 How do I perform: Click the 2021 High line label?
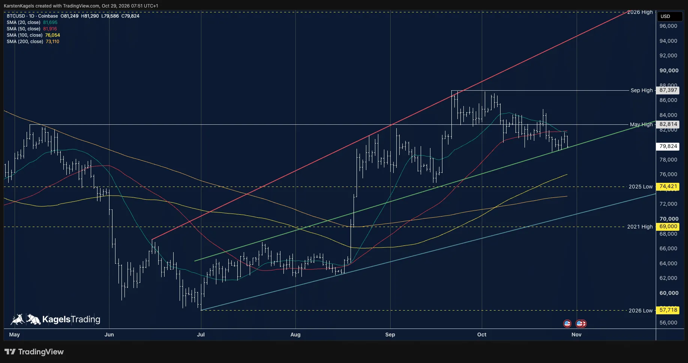tap(640, 227)
